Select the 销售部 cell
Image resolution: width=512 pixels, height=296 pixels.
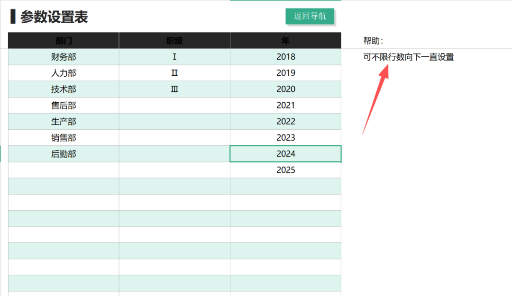pos(64,138)
